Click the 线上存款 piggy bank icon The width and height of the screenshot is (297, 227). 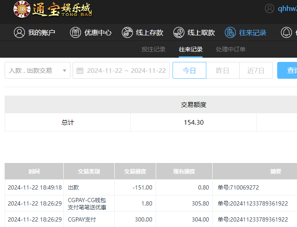pos(127,32)
